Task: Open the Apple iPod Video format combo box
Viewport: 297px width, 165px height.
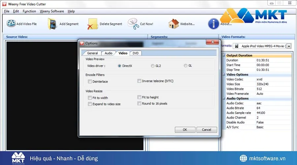Action: point(262,46)
